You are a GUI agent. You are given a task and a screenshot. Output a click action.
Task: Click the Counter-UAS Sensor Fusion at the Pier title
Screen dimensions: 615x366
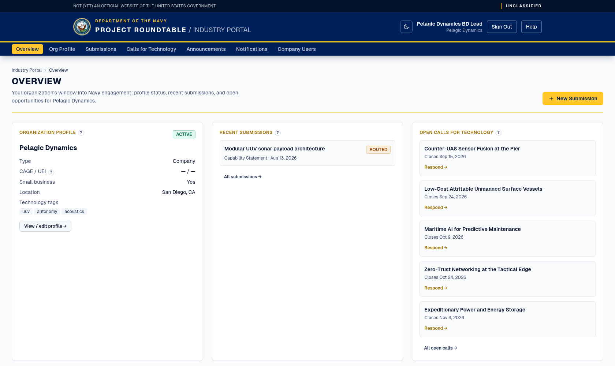[472, 149]
